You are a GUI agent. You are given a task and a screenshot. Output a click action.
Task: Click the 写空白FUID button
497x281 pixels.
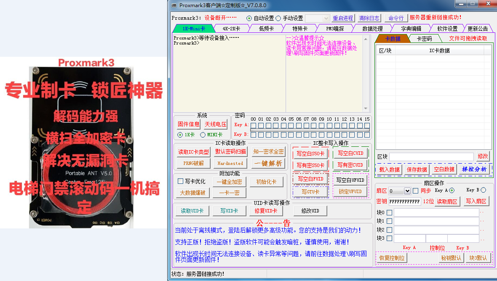point(311,179)
